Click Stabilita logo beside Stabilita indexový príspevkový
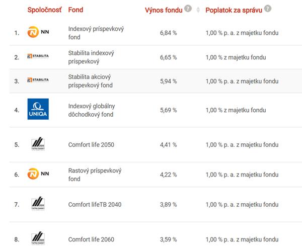Screen dimensions: 302x252 [x=38, y=57]
